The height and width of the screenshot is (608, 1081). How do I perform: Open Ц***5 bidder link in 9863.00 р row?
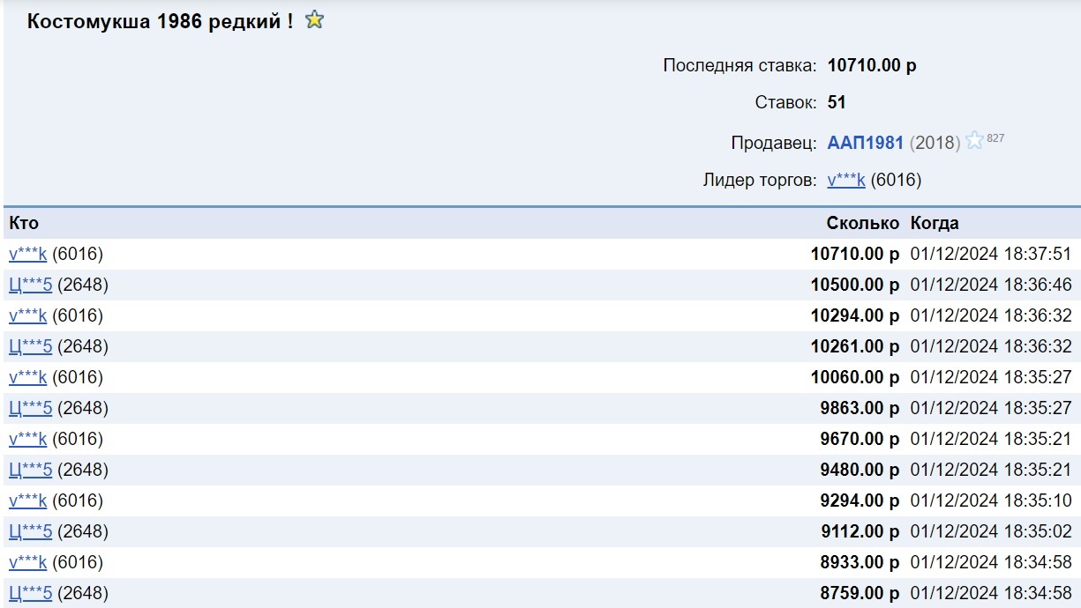pyautogui.click(x=30, y=409)
